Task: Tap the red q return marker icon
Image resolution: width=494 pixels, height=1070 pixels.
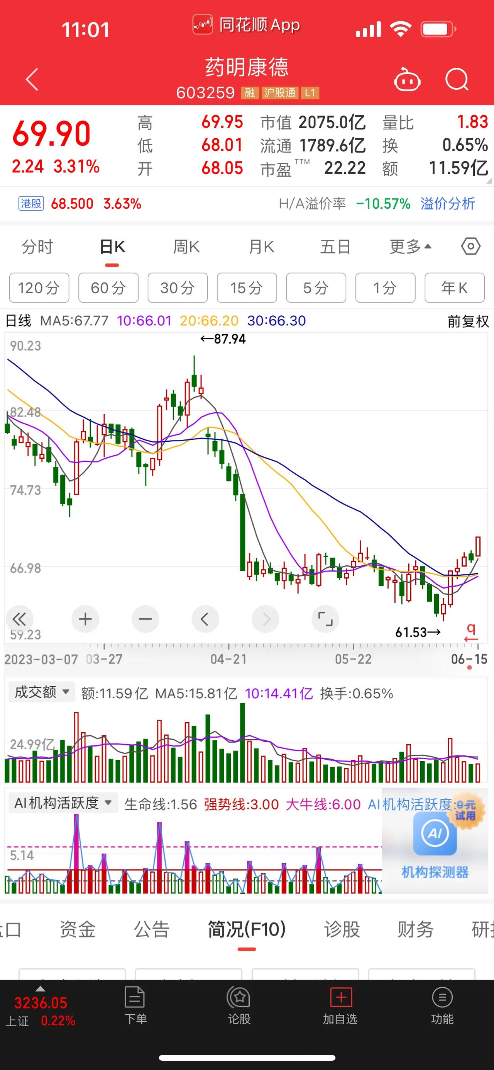Action: 471,632
